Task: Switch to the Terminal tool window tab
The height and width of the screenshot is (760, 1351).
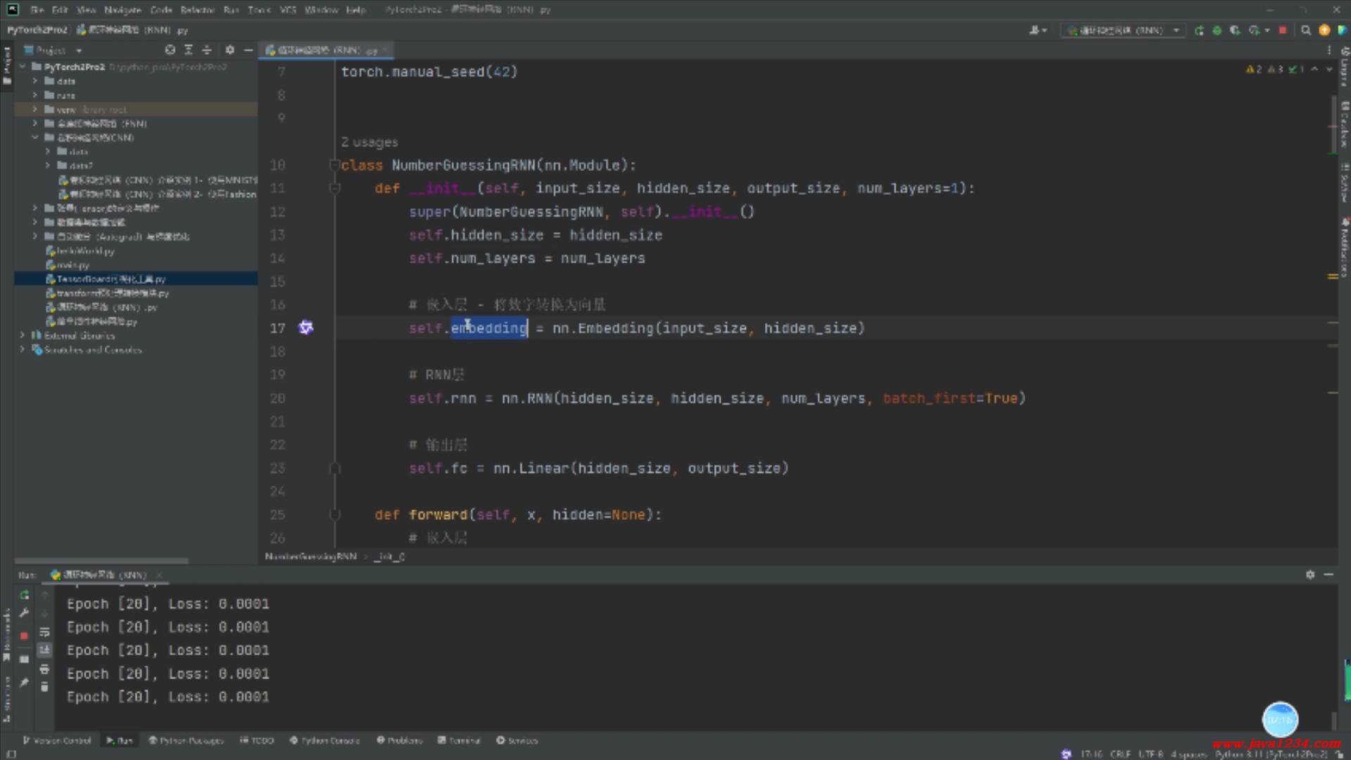Action: point(459,740)
